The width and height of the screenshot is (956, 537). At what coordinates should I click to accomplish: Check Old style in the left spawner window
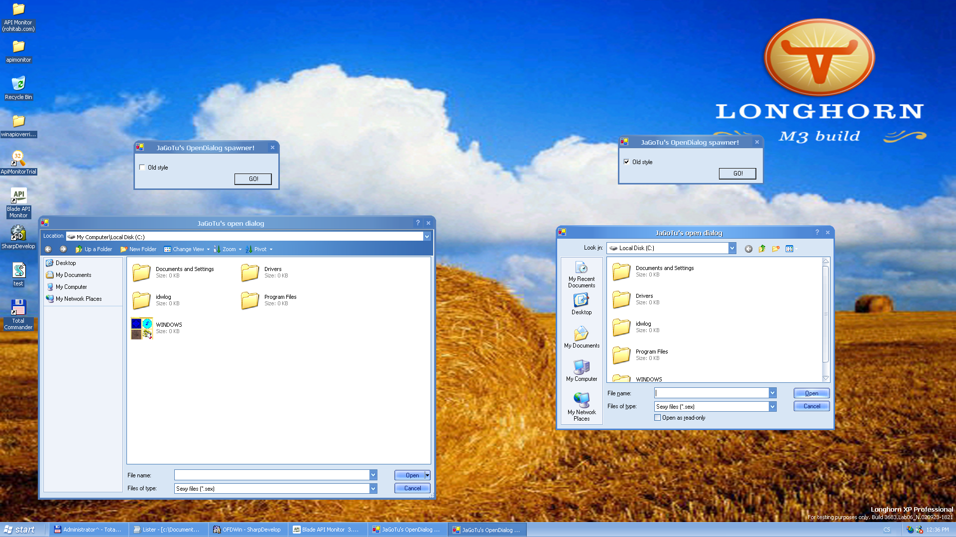(x=142, y=168)
